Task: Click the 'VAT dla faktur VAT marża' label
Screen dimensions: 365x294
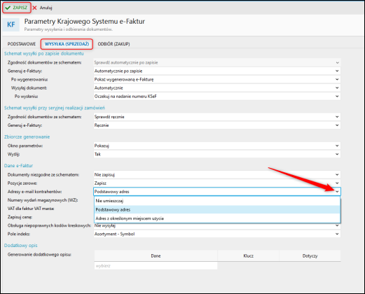Action: (31, 209)
